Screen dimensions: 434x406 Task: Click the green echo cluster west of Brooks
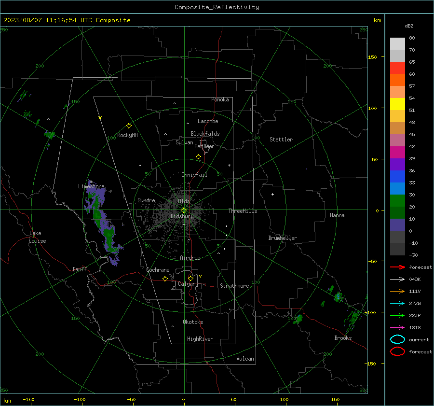coord(298,319)
